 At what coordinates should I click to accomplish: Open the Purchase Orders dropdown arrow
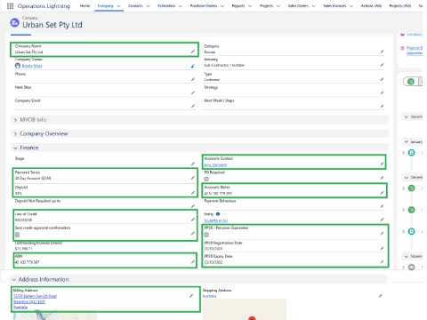pos(222,6)
